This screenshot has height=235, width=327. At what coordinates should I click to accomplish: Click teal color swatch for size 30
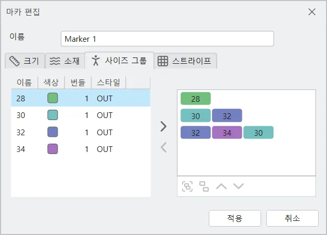[52, 115]
